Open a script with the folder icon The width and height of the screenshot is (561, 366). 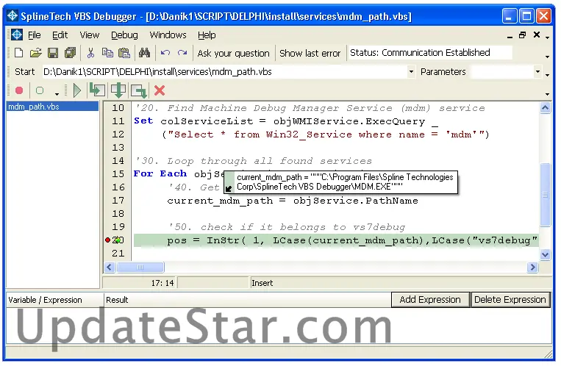click(x=35, y=53)
